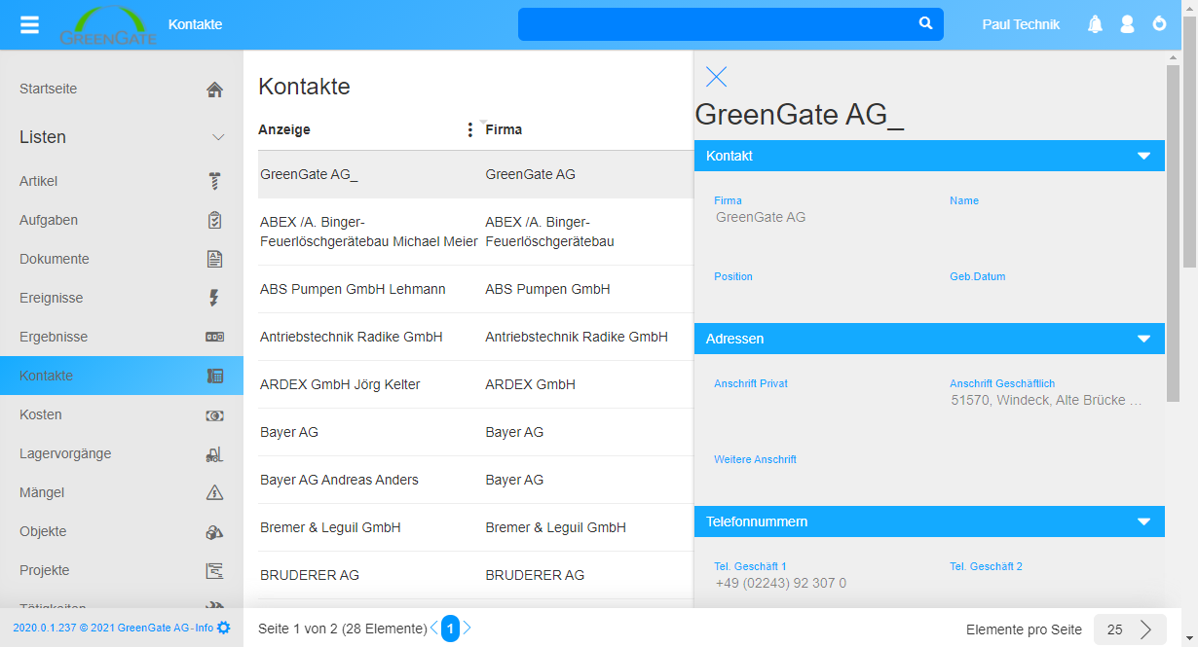Image resolution: width=1198 pixels, height=647 pixels.
Task: Open the hamburger navigation menu
Action: (30, 24)
